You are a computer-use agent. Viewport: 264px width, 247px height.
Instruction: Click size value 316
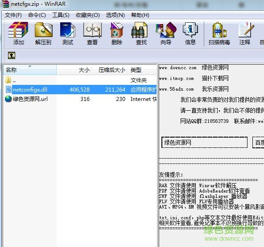(x=85, y=99)
